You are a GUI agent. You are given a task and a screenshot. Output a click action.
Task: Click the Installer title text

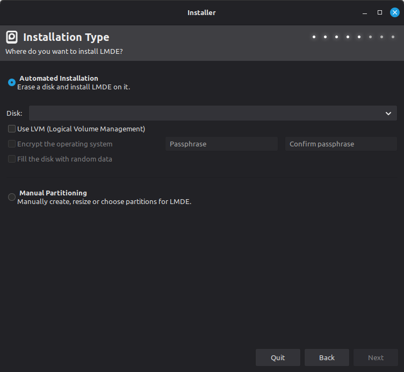coord(201,12)
